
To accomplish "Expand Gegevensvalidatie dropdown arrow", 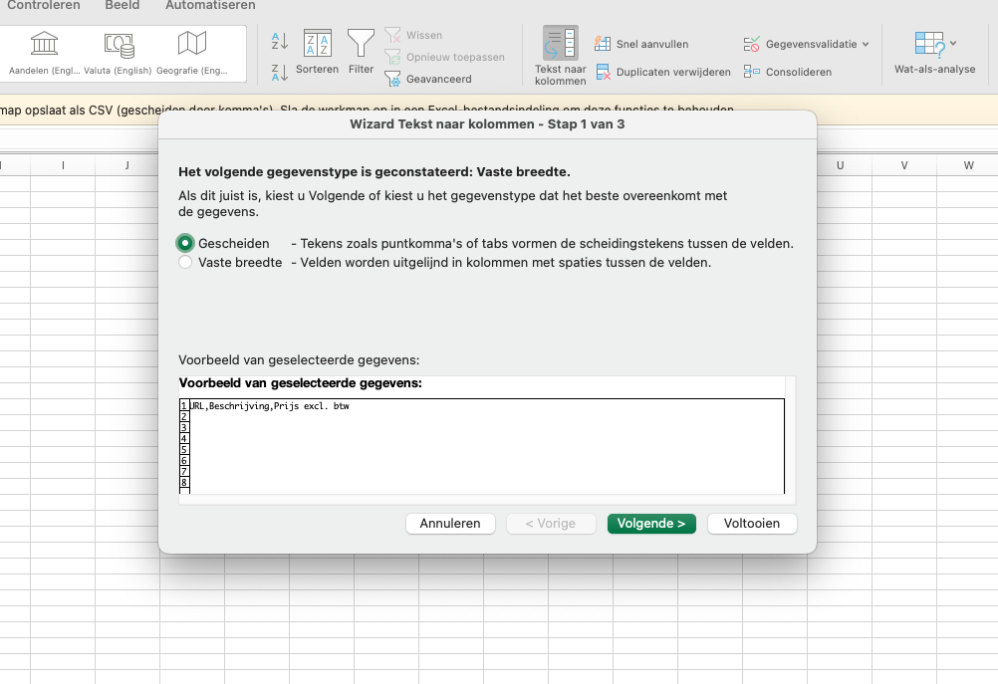I will coord(866,44).
